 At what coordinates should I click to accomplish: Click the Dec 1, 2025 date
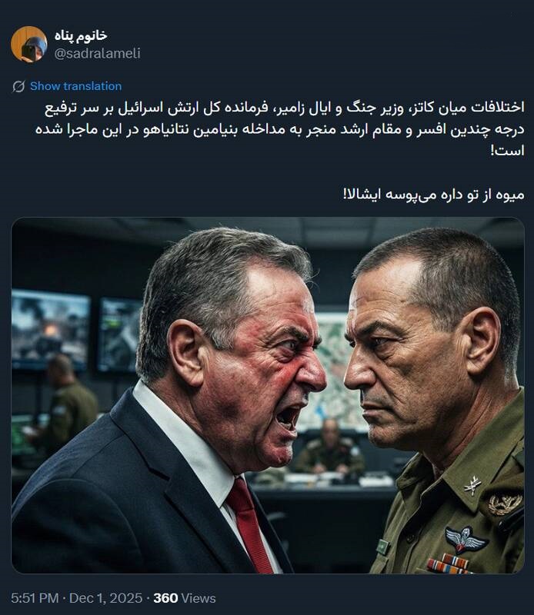(x=105, y=598)
